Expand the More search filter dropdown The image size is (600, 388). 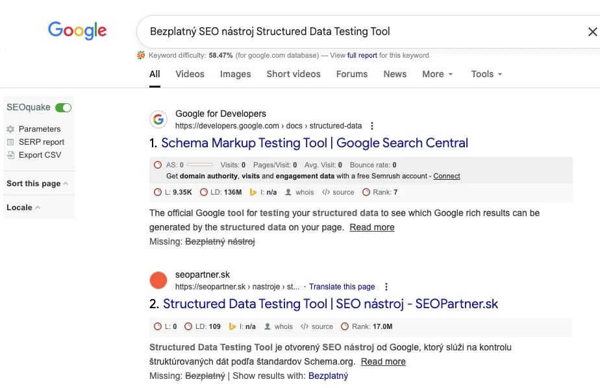pos(437,74)
